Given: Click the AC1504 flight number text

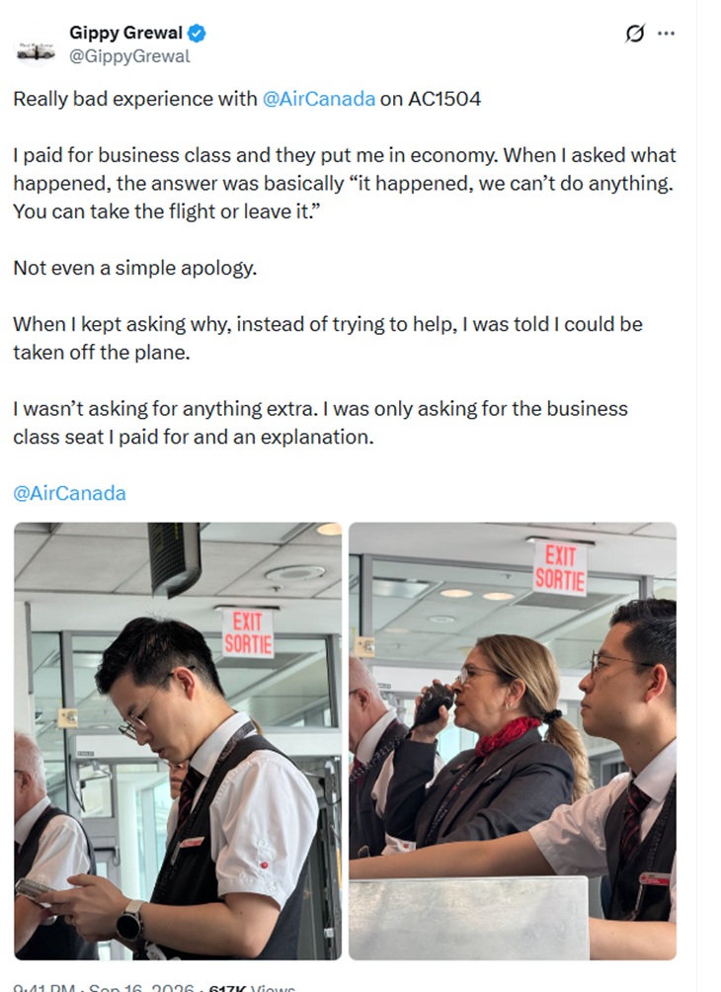Looking at the screenshot, I should click(444, 100).
